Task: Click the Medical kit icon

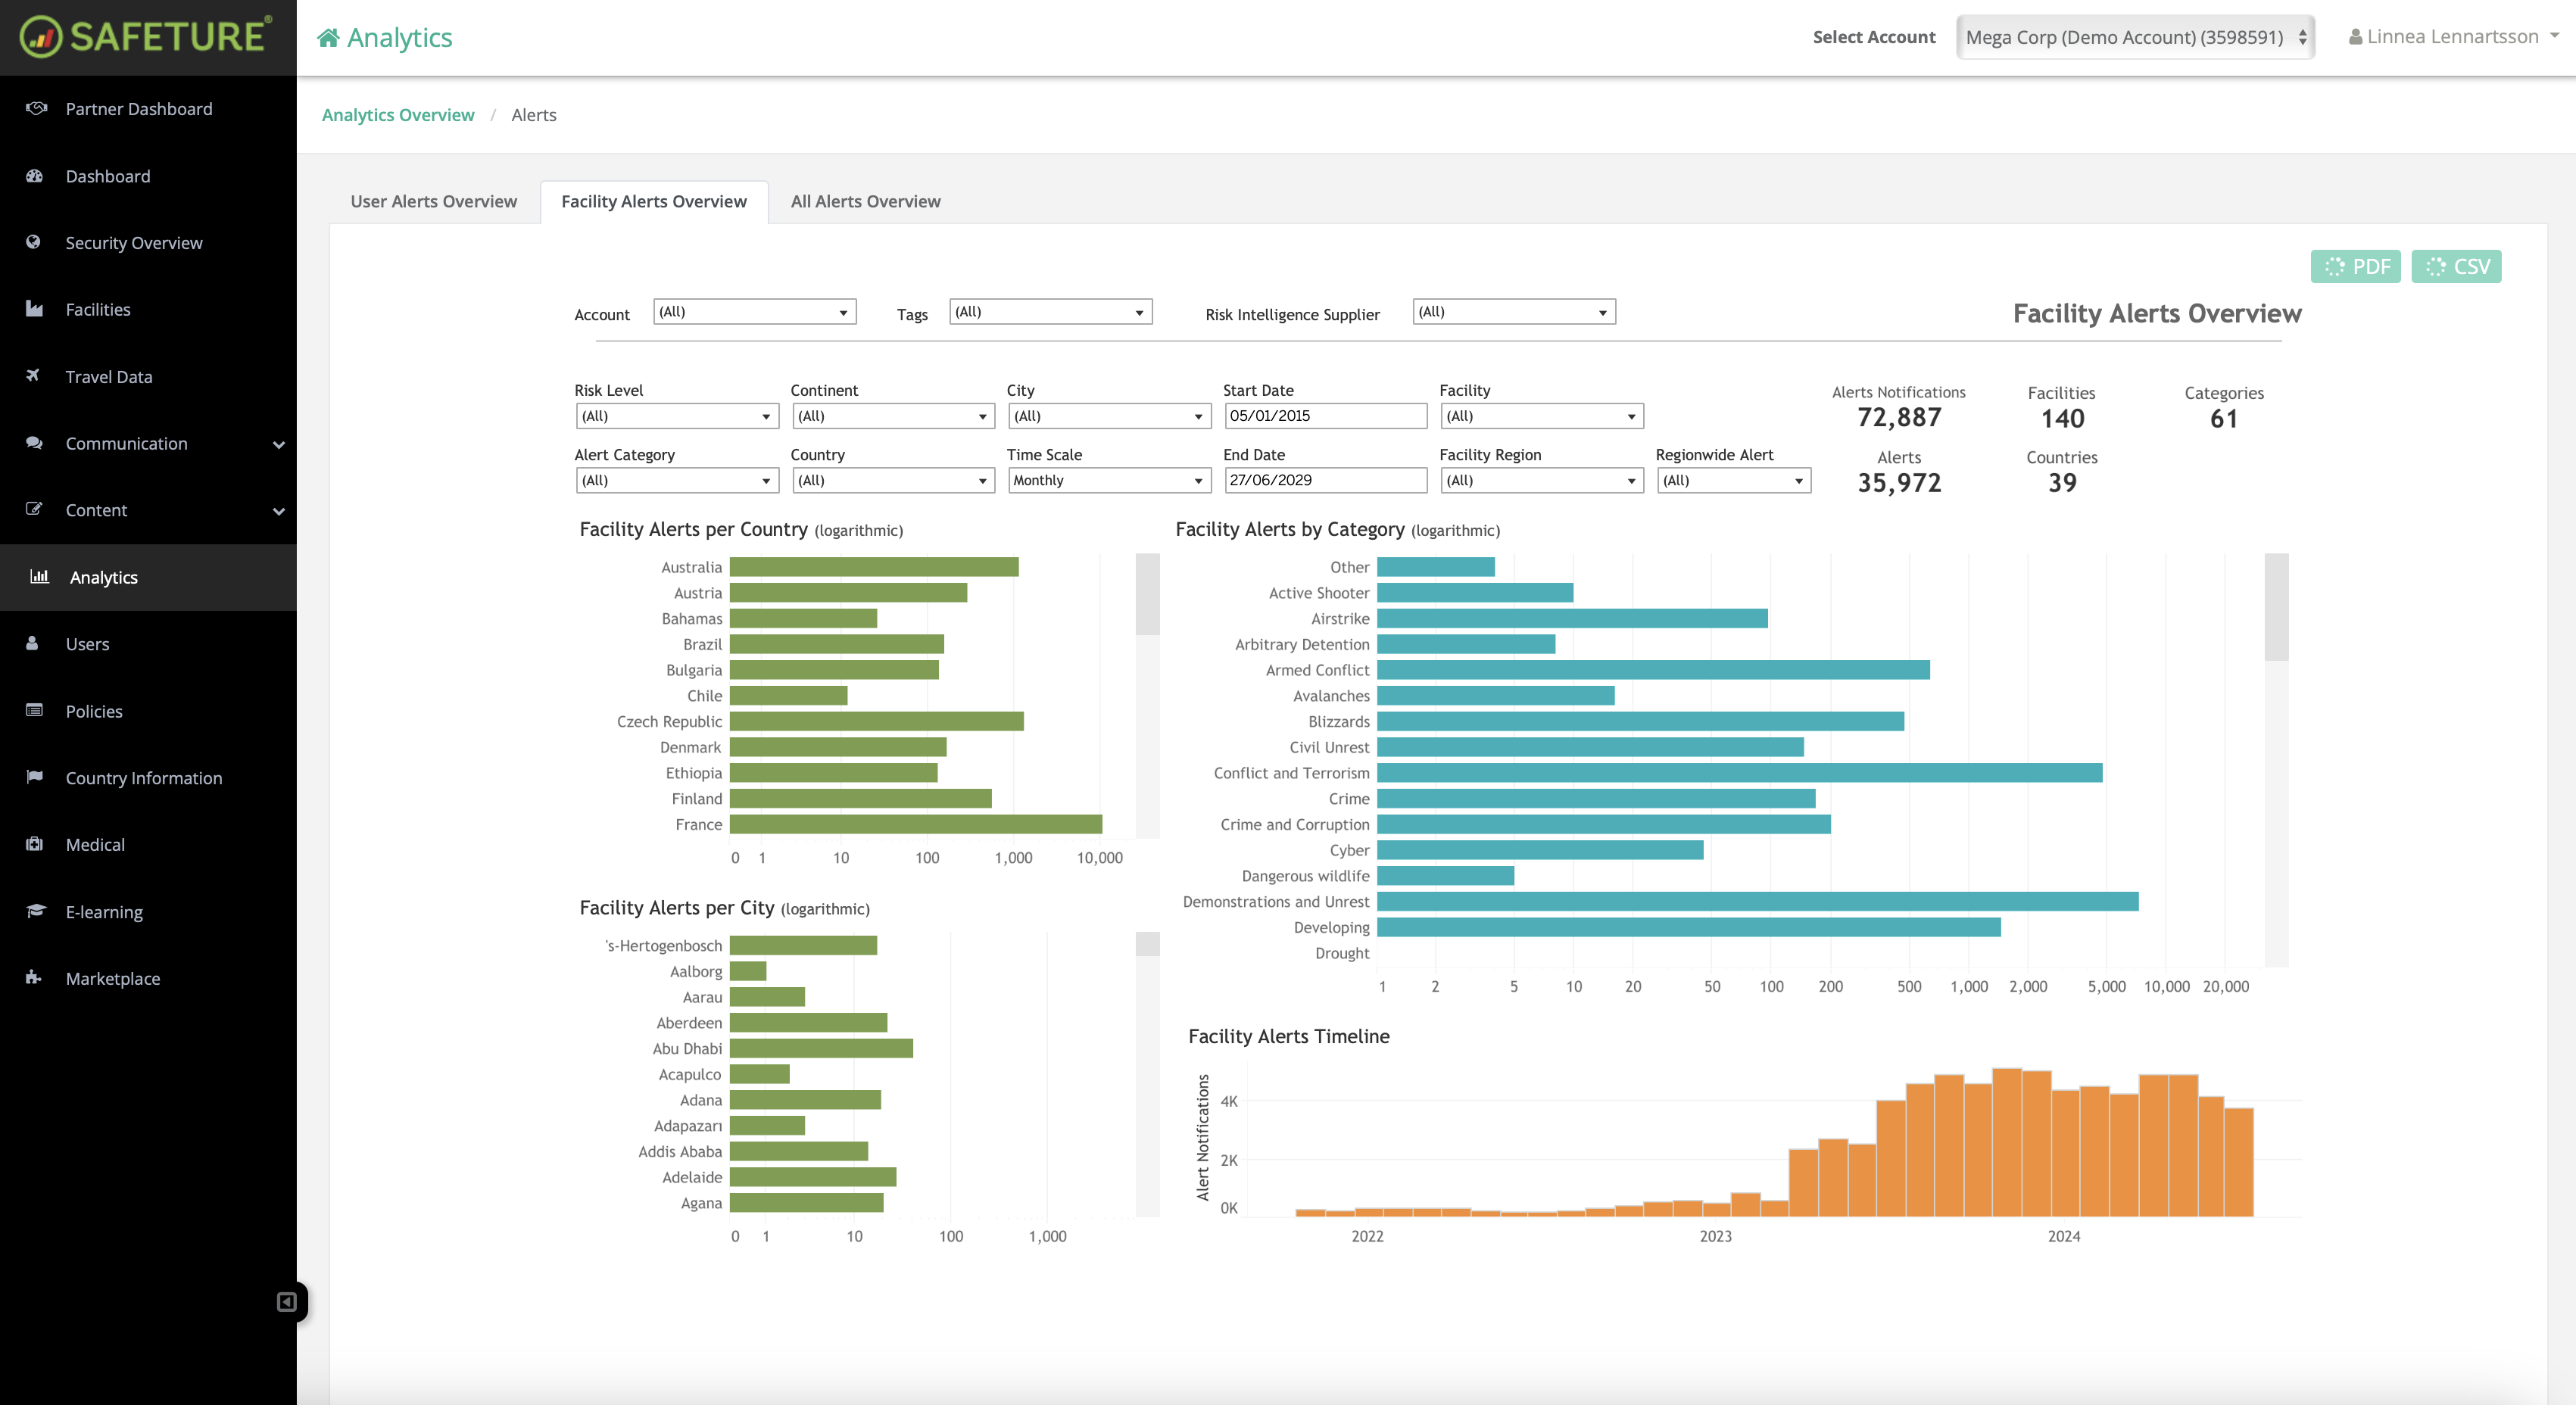Action: [x=34, y=844]
